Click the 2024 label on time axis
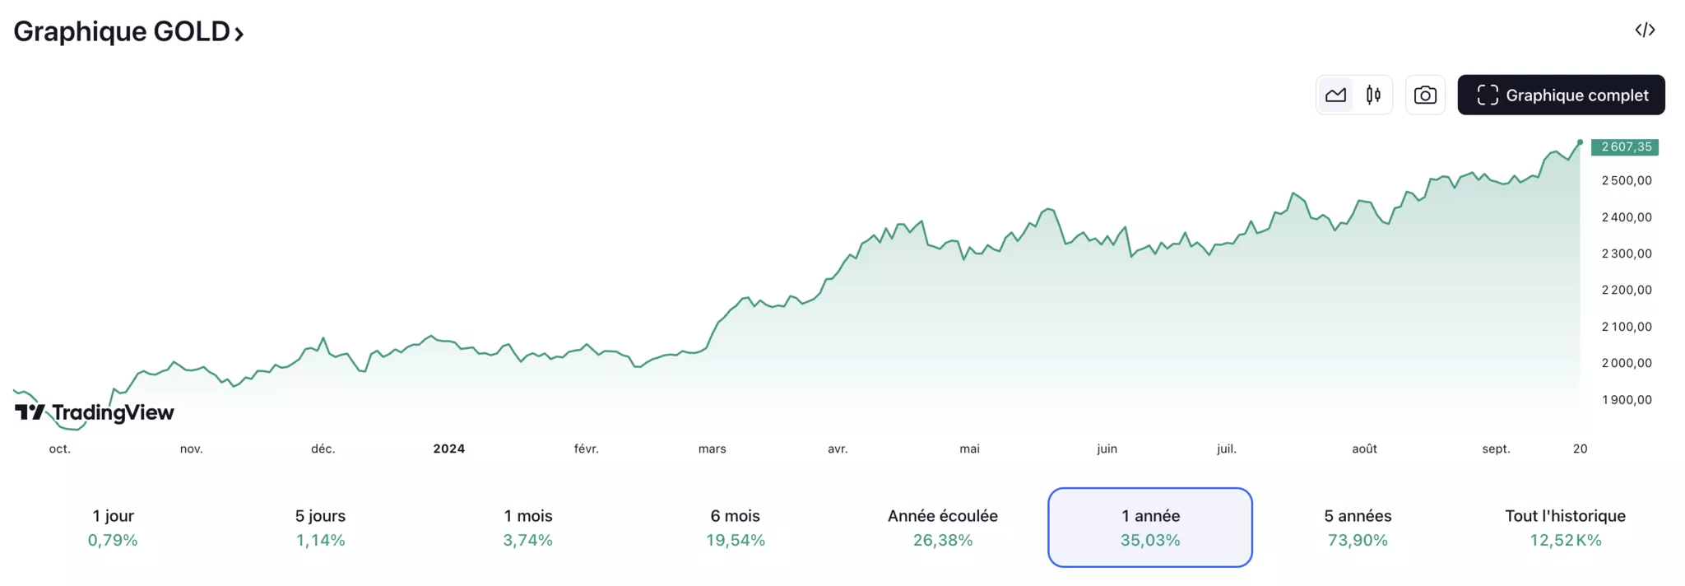The width and height of the screenshot is (1685, 586). 449,449
